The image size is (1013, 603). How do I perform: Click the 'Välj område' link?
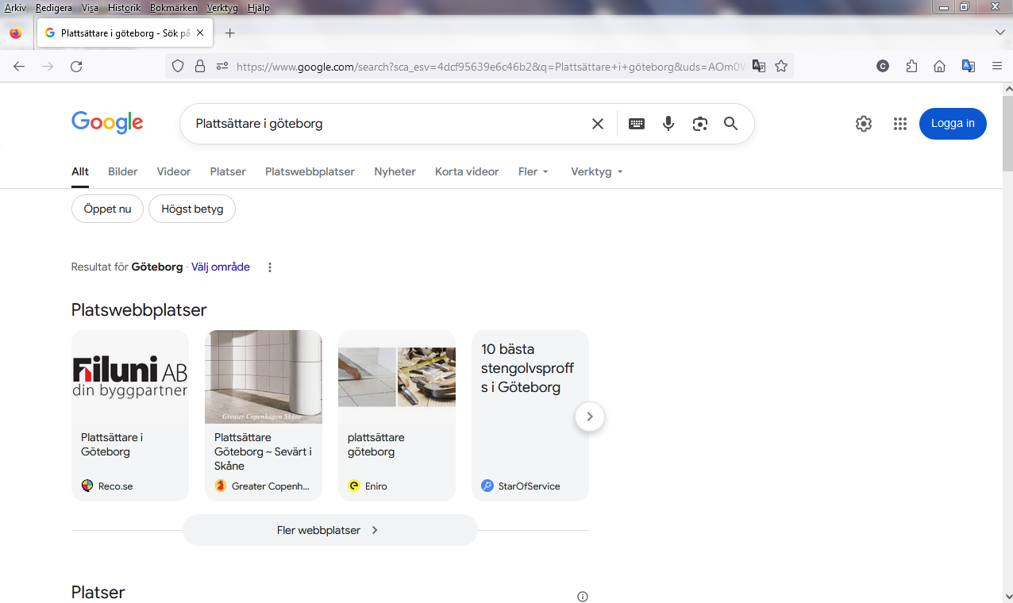pos(221,267)
